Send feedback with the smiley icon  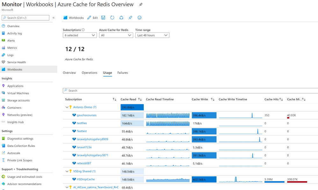139,17
